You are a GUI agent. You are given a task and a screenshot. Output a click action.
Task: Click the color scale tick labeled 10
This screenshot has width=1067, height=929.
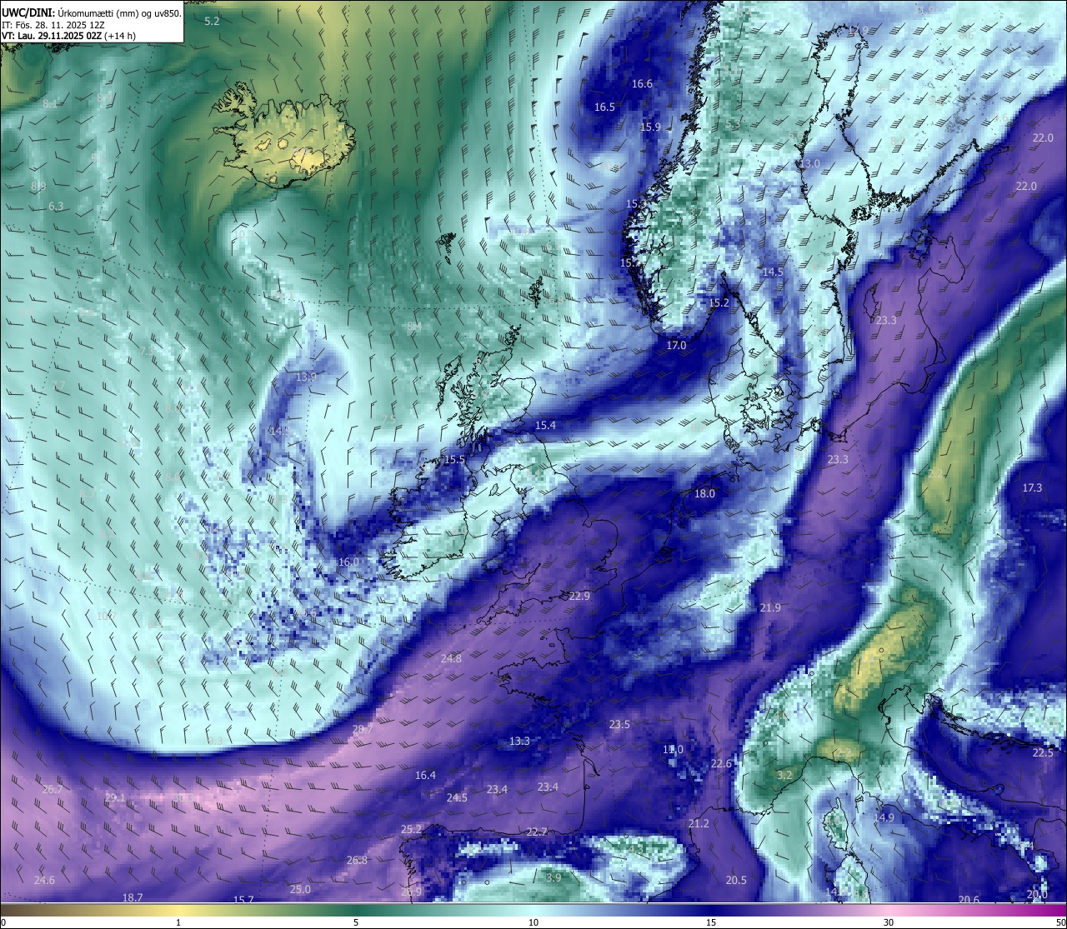(533, 922)
